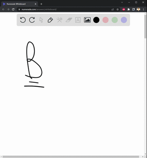Switch ink to purple color

point(124,20)
